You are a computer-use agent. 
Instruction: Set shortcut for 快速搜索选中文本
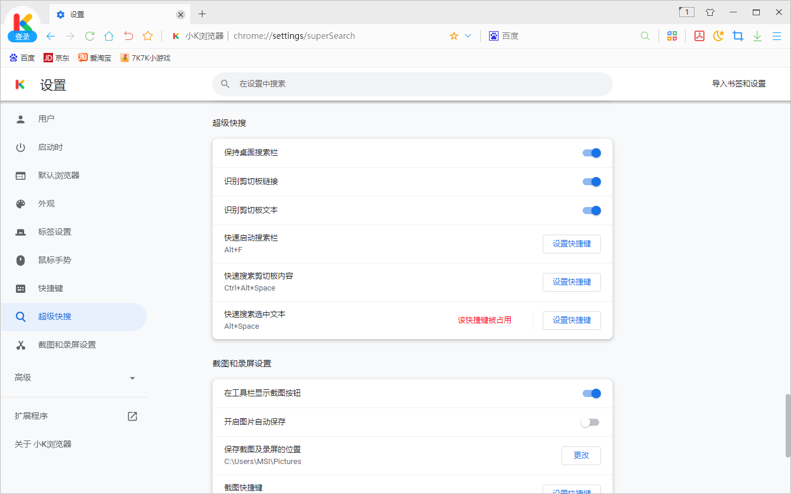[x=571, y=321]
